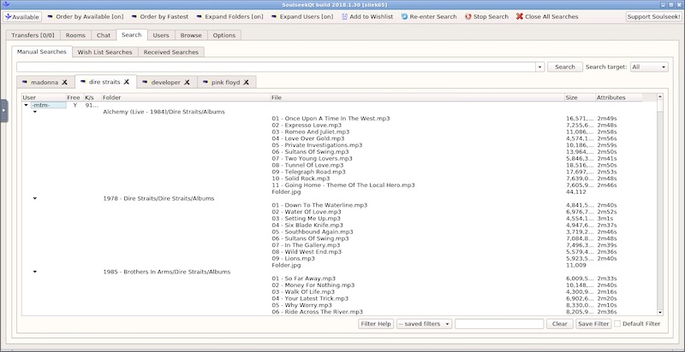The height and width of the screenshot is (352, 685).
Task: Open the Options tab
Action: point(224,35)
